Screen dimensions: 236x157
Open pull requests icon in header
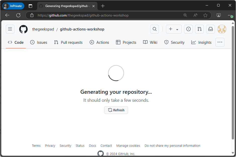(199, 29)
